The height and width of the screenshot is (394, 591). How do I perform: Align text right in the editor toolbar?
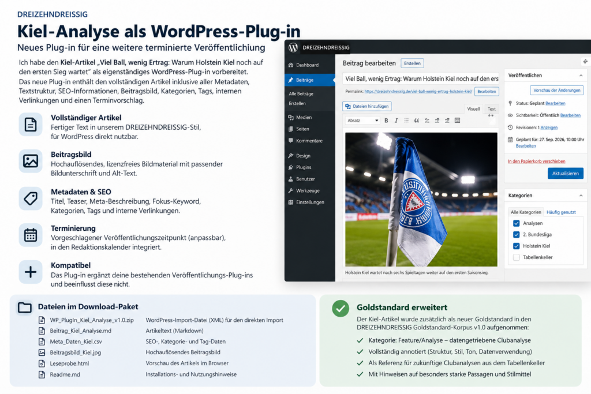click(x=447, y=121)
